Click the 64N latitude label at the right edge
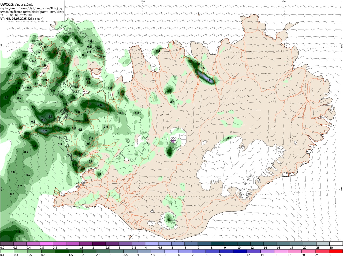 click(342, 189)
